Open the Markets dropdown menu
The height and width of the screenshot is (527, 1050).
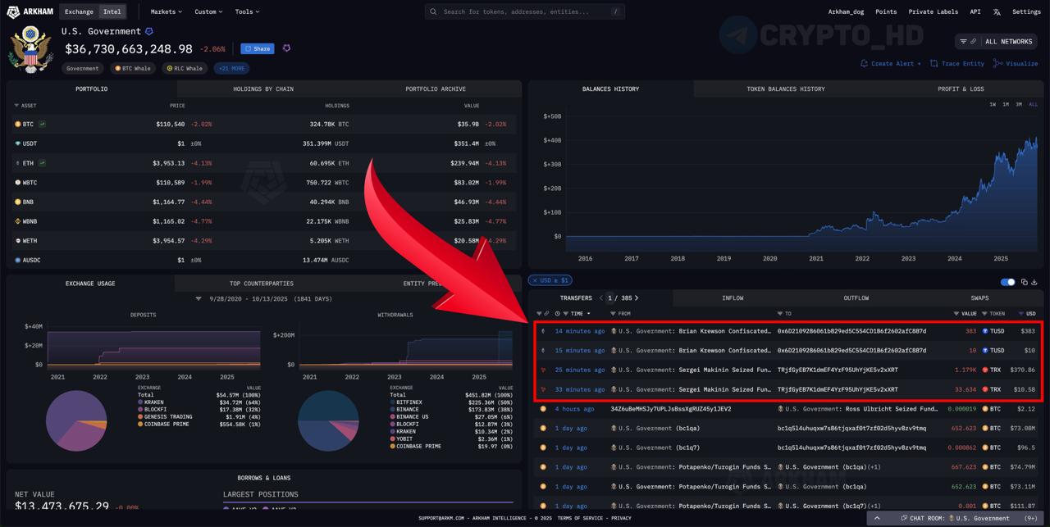tap(167, 11)
